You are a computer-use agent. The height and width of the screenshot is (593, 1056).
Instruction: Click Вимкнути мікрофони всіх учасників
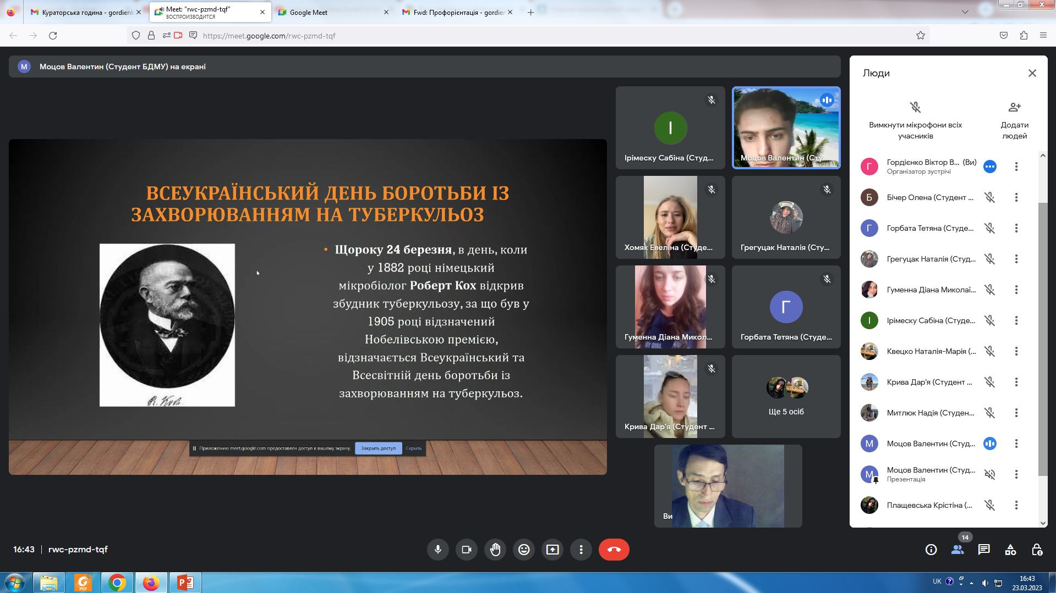pyautogui.click(x=915, y=120)
